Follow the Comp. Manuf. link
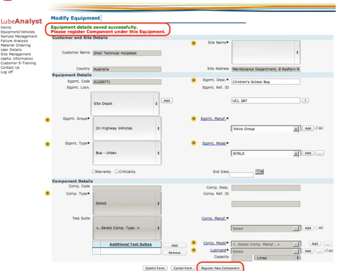 pyautogui.click(x=214, y=218)
